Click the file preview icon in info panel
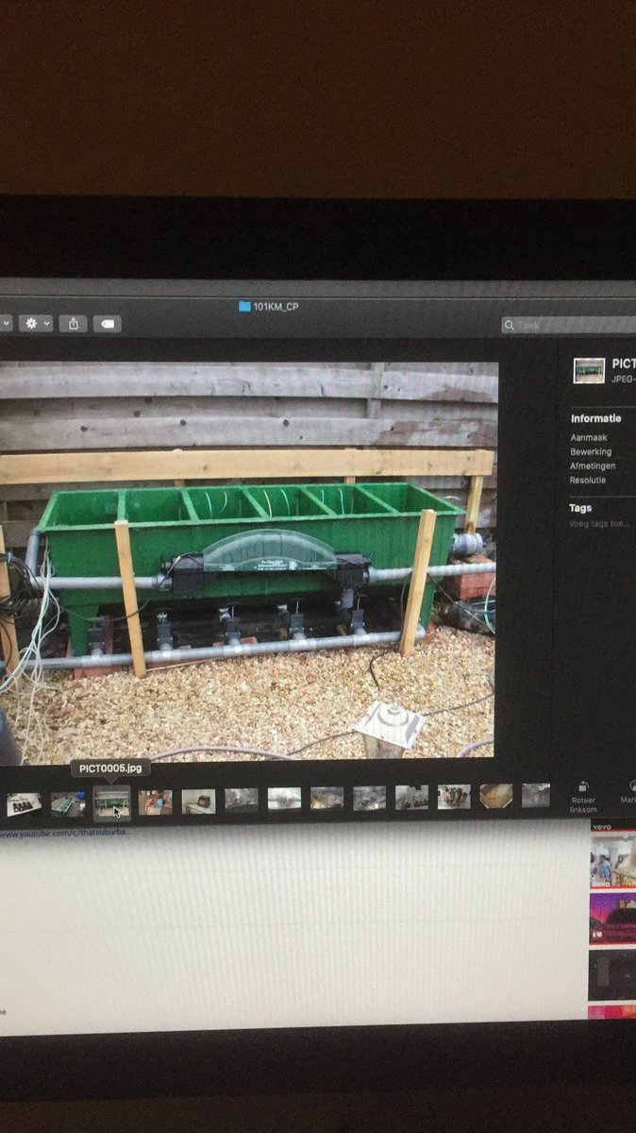This screenshot has height=1133, width=636. click(x=589, y=370)
